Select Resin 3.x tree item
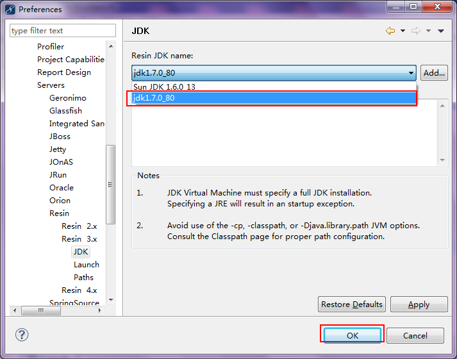457x359 pixels. pos(79,239)
